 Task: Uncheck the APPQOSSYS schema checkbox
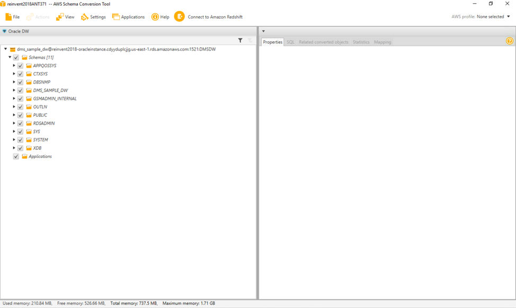pos(21,66)
